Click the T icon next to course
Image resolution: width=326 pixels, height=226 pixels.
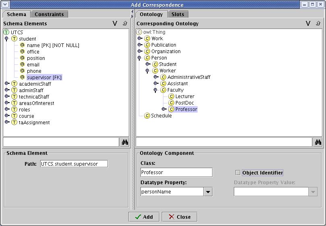tap(14, 116)
